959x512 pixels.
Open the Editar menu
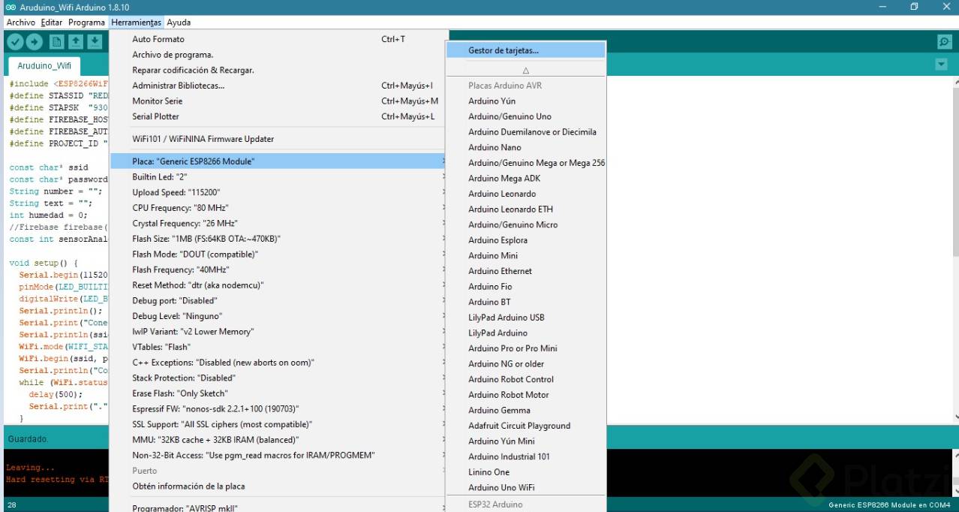pos(52,23)
